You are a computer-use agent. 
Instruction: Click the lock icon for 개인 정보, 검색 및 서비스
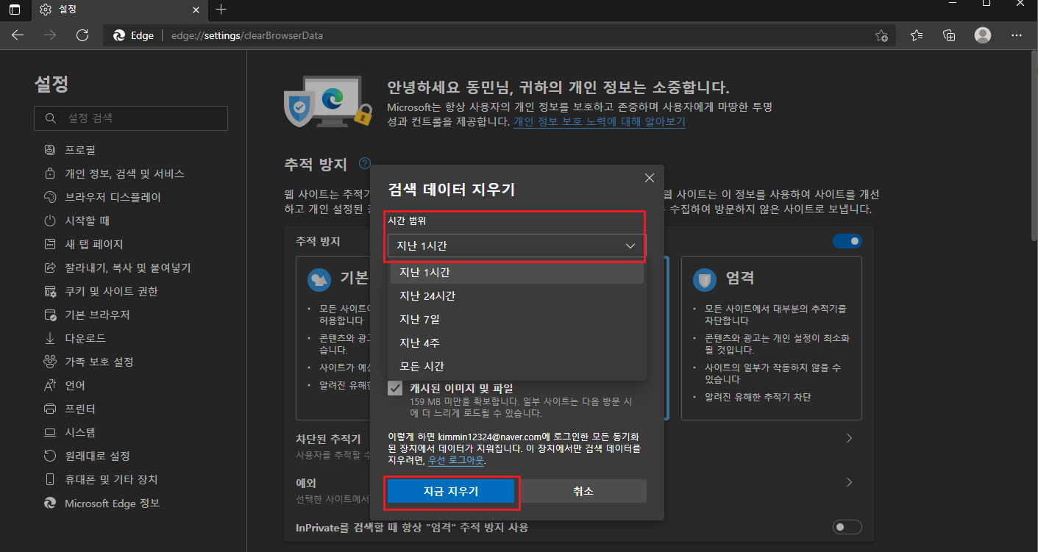[x=50, y=173]
